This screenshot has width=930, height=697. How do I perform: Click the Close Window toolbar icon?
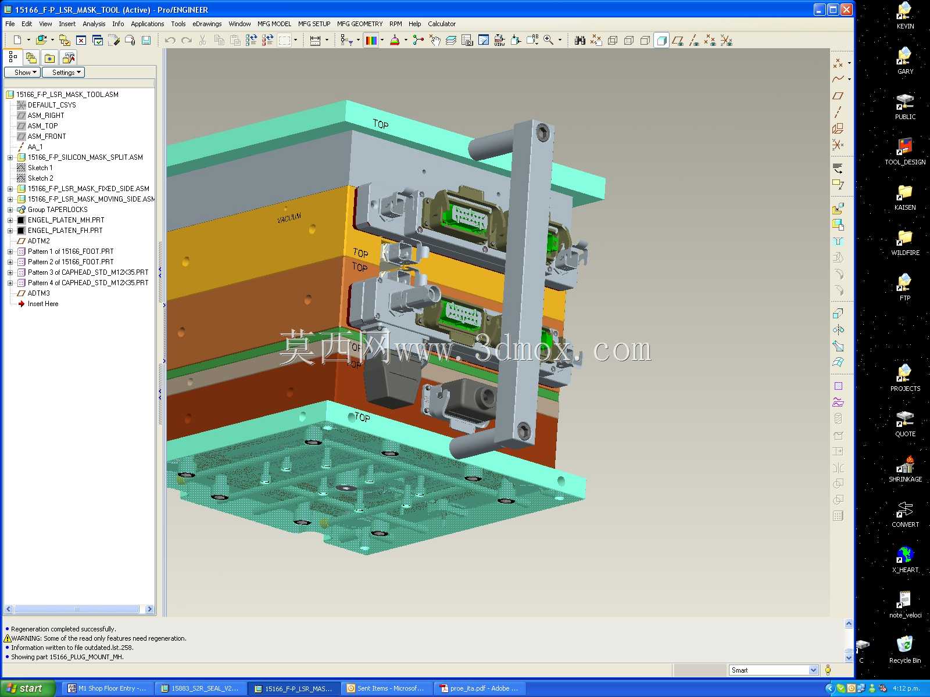click(81, 40)
